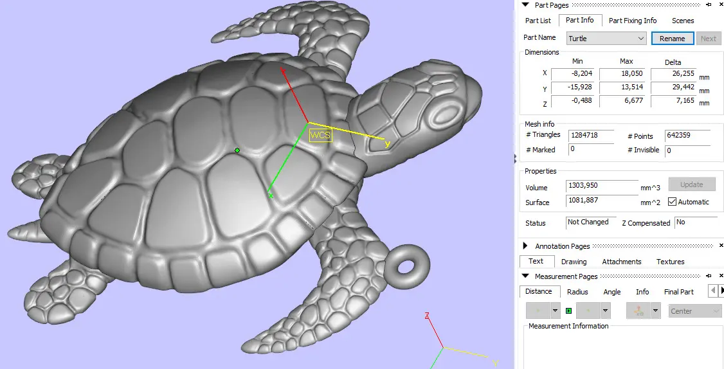Collapse the Part Pages section
724x369 pixels.
525,4
